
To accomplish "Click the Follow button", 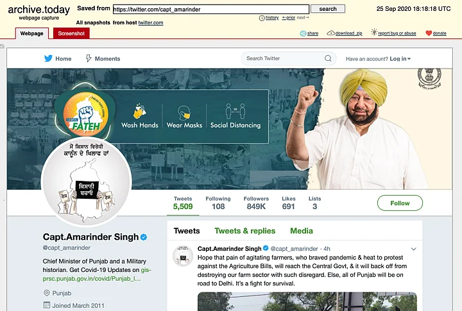I will pos(400,203).
